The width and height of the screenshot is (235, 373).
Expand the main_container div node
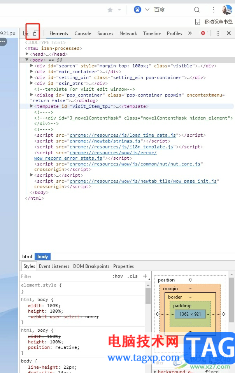coord(32,72)
